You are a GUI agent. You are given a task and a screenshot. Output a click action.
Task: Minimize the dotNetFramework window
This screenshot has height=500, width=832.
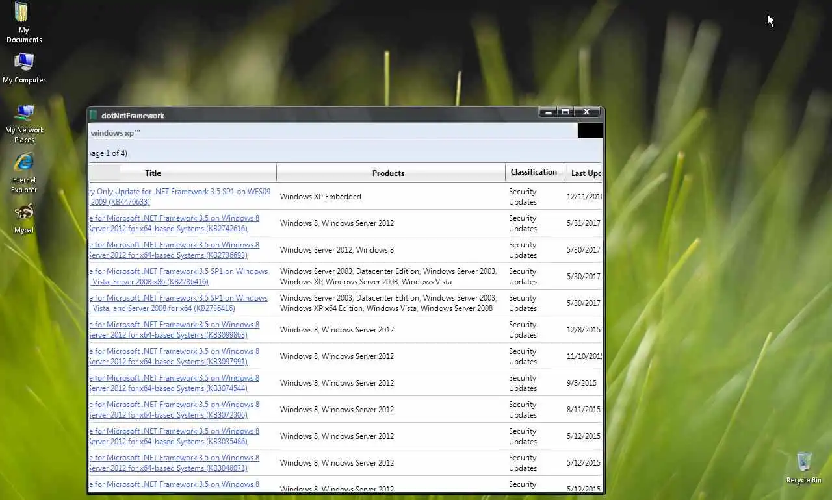547,112
